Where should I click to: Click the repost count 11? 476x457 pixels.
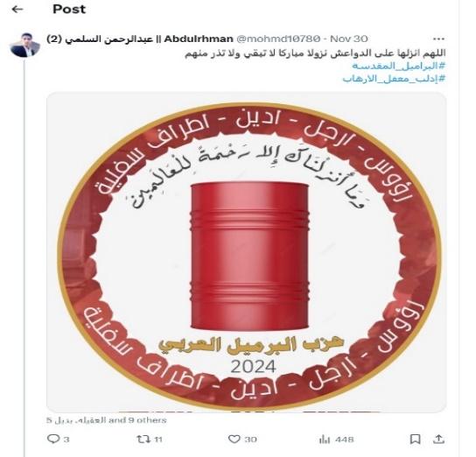pos(158,439)
